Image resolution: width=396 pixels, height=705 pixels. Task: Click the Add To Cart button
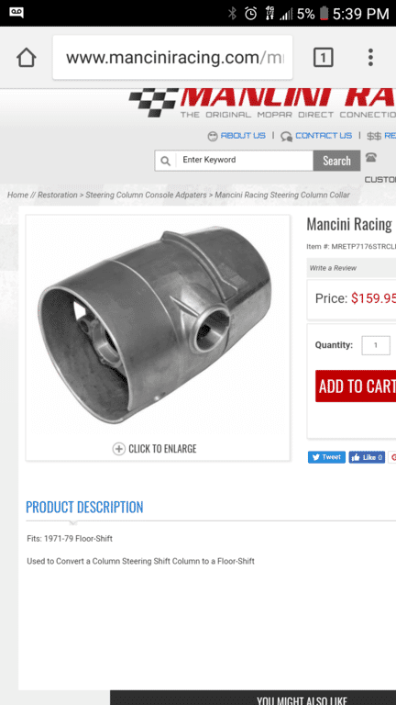pyautogui.click(x=356, y=386)
